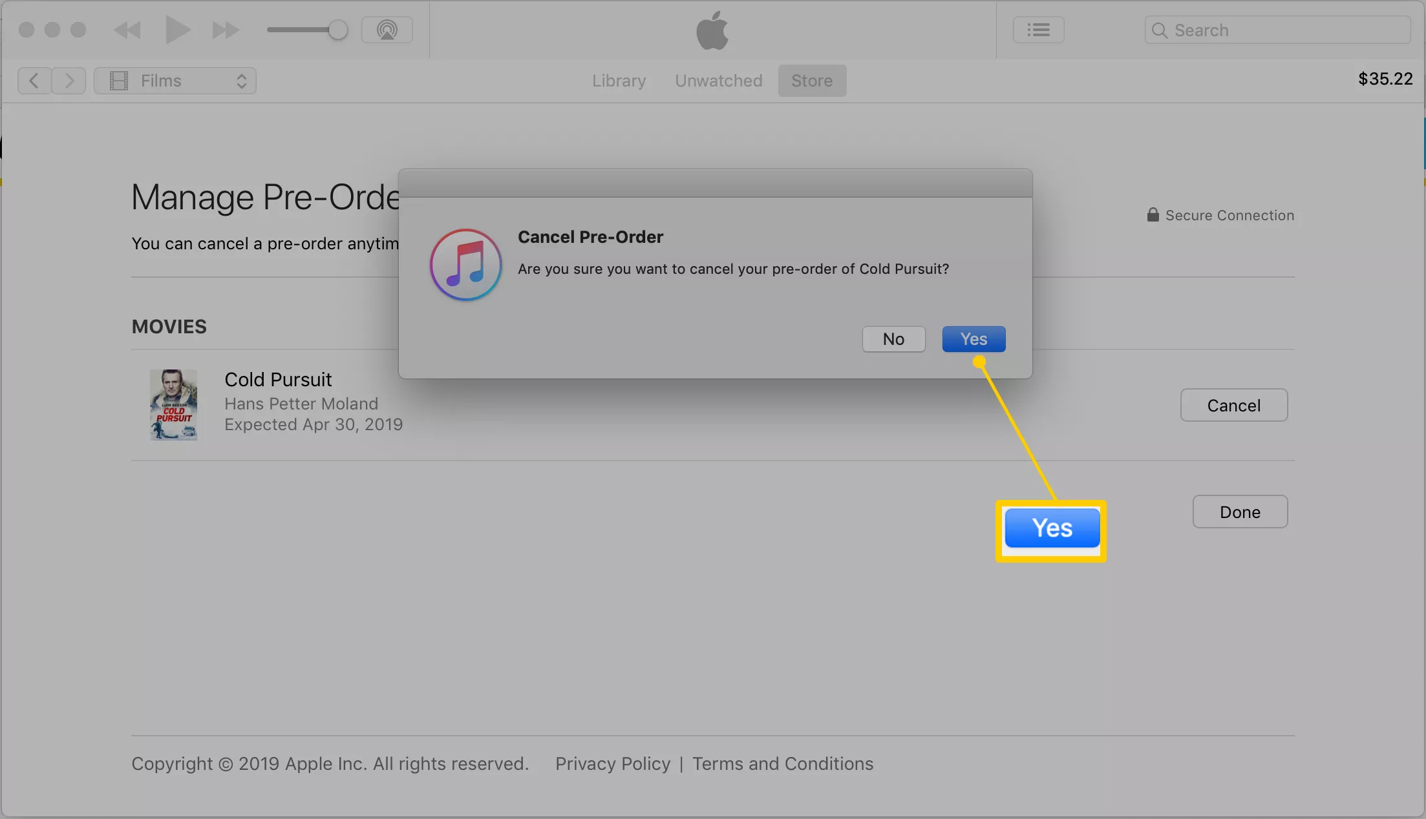Click the Secure Connection lock icon

click(x=1151, y=215)
